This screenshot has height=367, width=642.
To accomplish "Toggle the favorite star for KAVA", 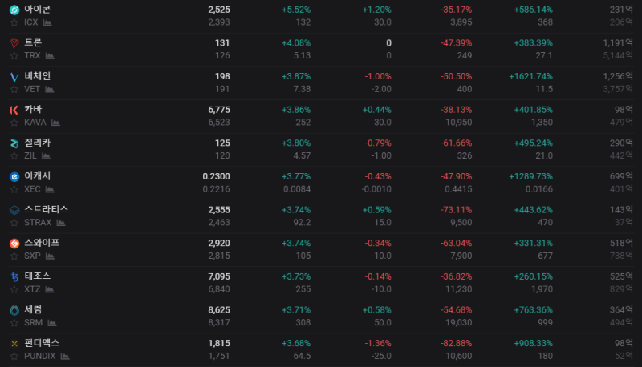I will click(x=14, y=123).
